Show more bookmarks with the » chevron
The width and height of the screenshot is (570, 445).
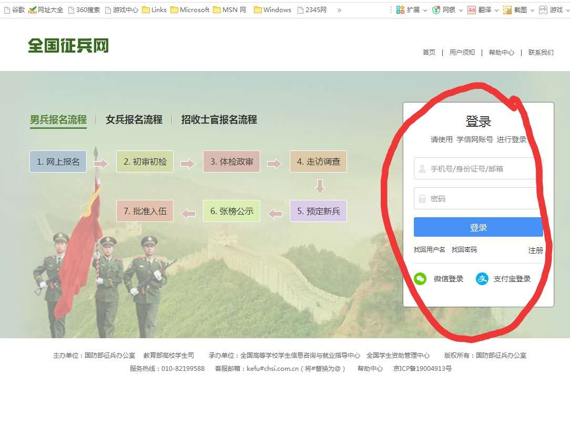pos(339,10)
